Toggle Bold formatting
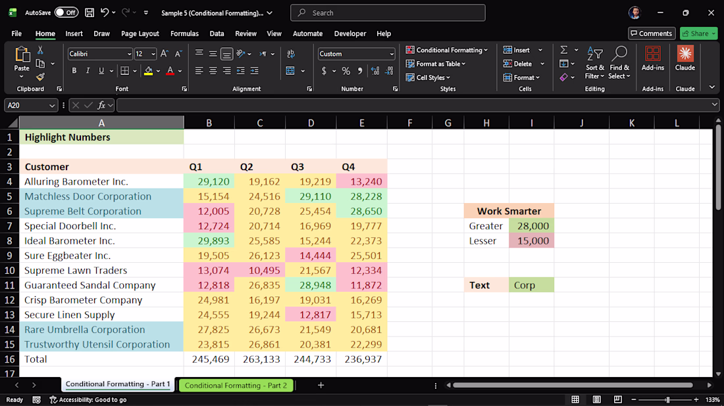The image size is (724, 406). 74,70
